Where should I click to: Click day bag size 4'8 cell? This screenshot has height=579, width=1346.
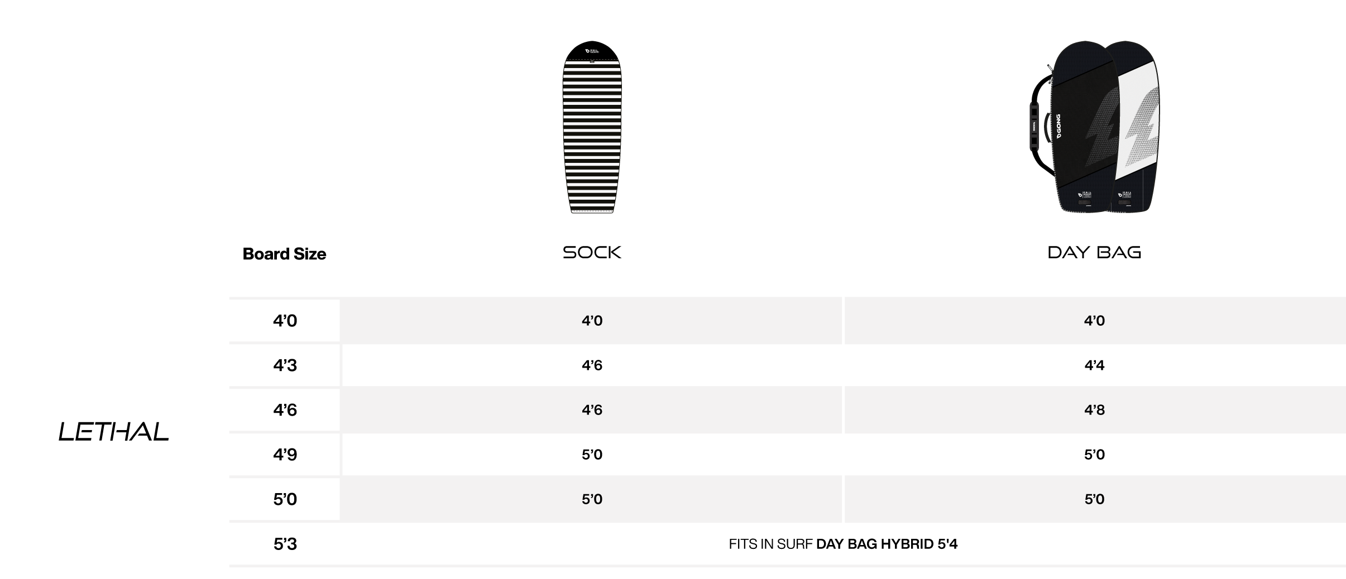(1094, 410)
